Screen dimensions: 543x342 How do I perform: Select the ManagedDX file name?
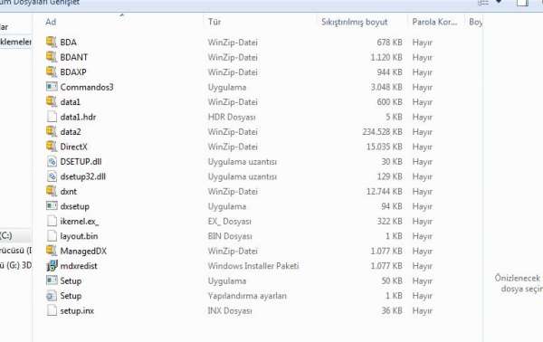(x=83, y=251)
